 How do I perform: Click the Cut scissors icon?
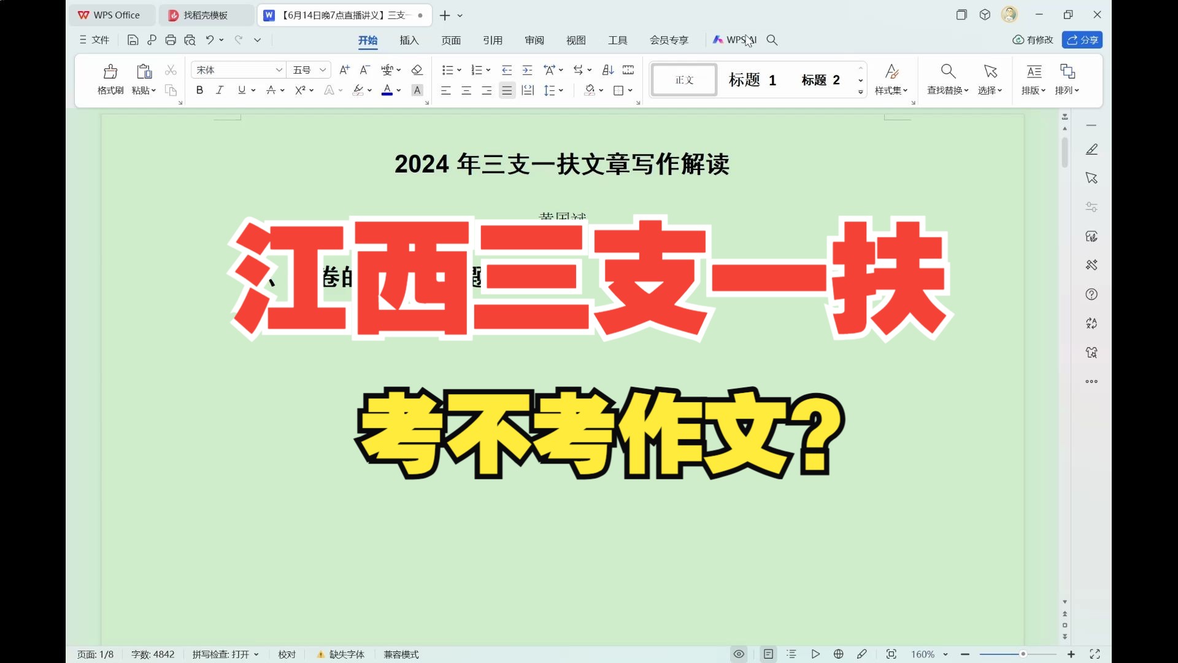coord(171,70)
